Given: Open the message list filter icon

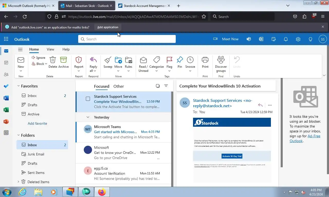Looking at the screenshot, I should click(x=166, y=86).
